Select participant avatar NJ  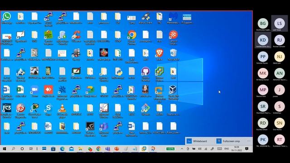(x=280, y=57)
